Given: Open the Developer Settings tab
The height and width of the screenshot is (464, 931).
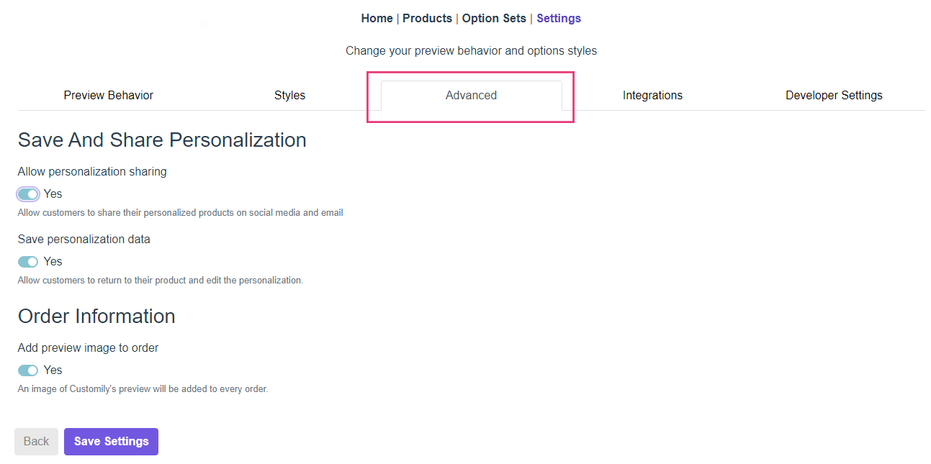Looking at the screenshot, I should [x=834, y=95].
